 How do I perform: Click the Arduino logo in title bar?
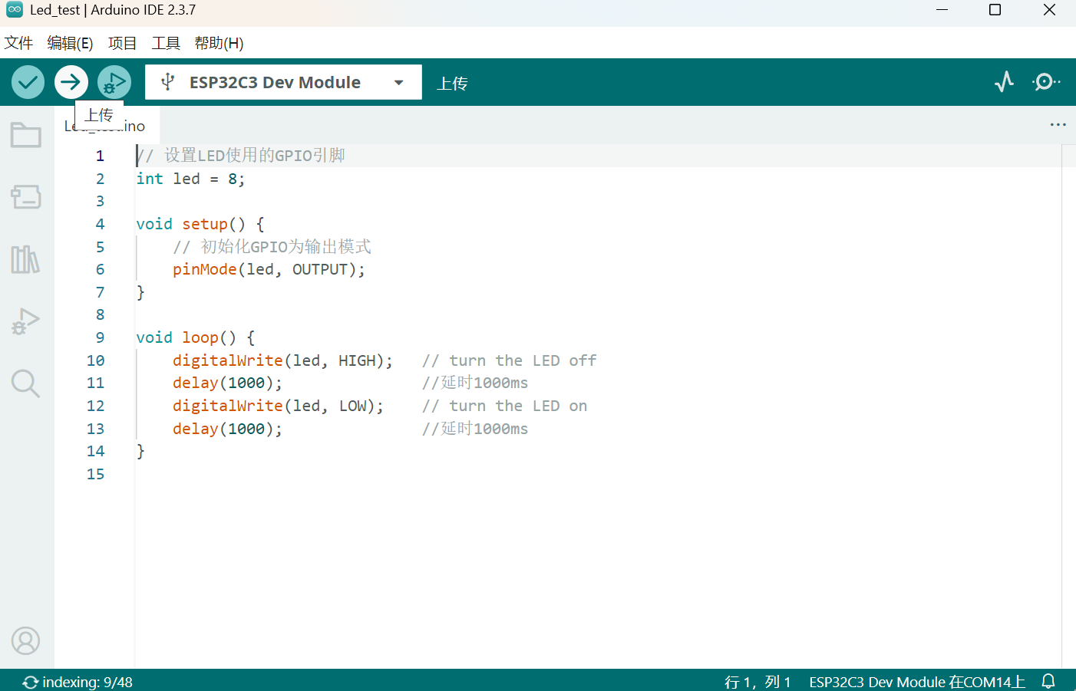pos(15,10)
